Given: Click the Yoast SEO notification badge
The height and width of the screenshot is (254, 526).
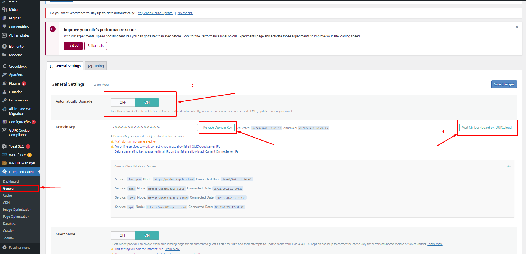Looking at the screenshot, I should pos(28,146).
